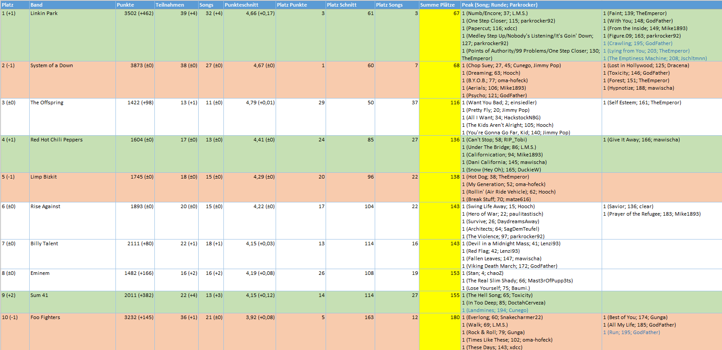Screen dimensions: 722x350
Task: Select participations cell '39 (+4)'
Action: tap(177, 35)
